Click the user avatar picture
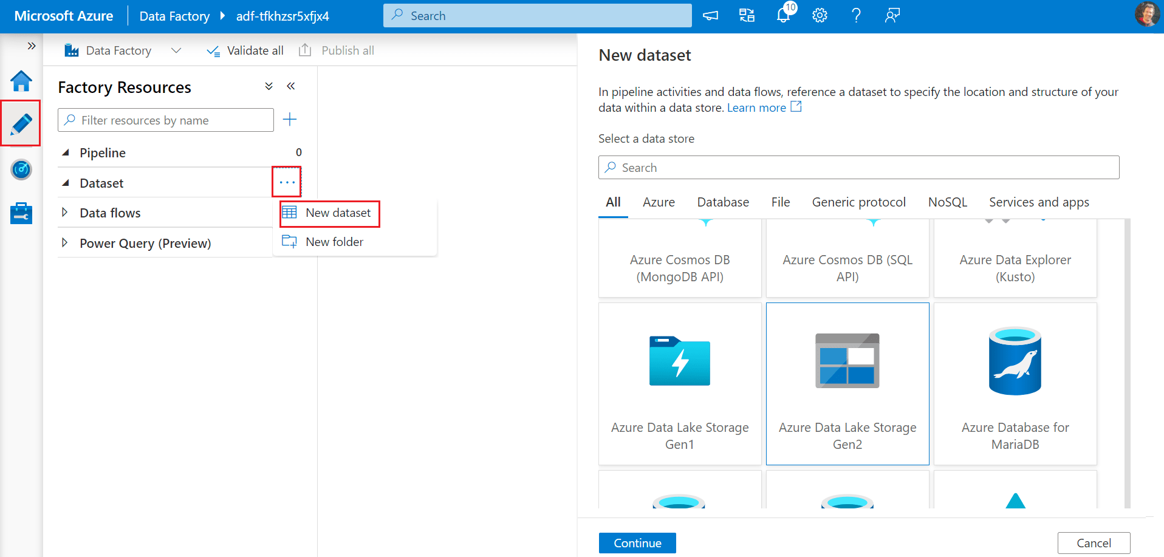1164x557 pixels. (x=1146, y=15)
